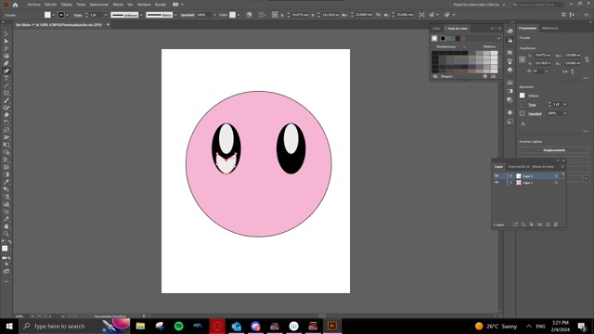This screenshot has width=594, height=334.
Task: Switch to the Mesas de trabajo tab
Action: [x=543, y=167]
